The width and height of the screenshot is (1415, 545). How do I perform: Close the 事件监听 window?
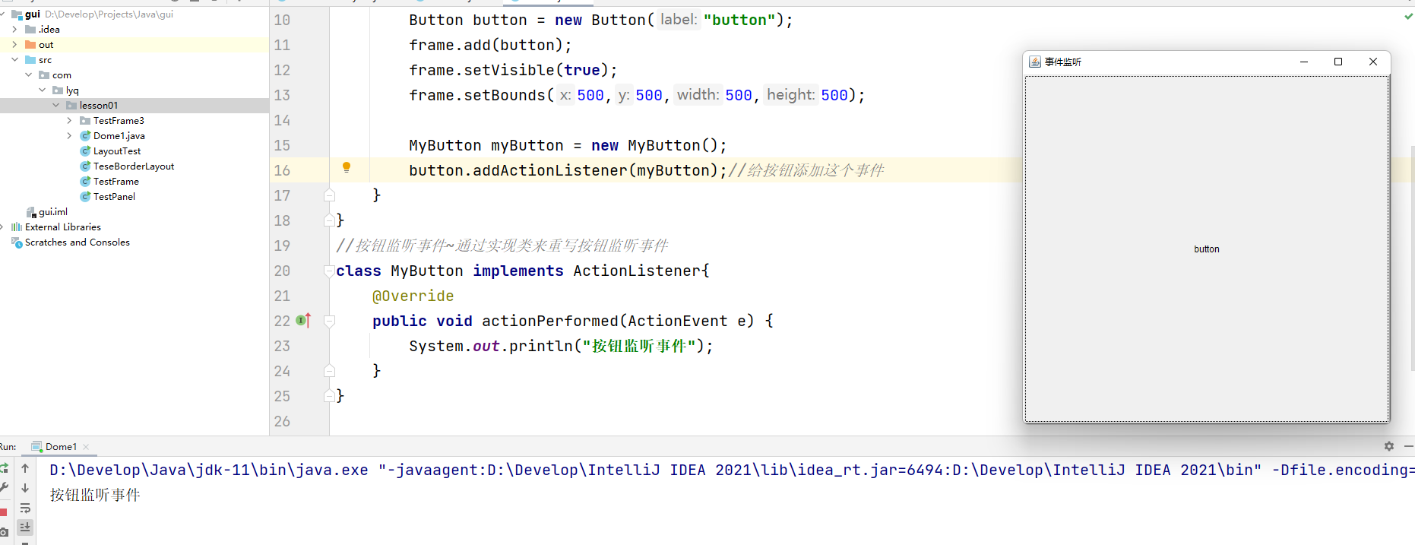point(1373,62)
